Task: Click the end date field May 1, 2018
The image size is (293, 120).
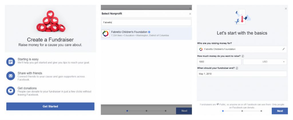Action: (x=242, y=74)
